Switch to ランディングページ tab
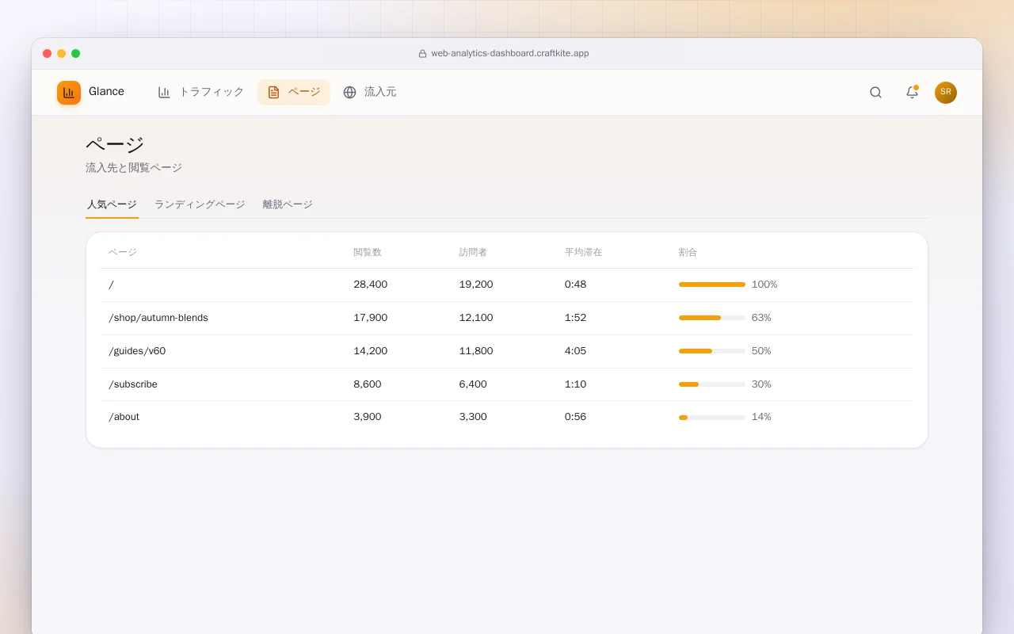 coord(200,204)
